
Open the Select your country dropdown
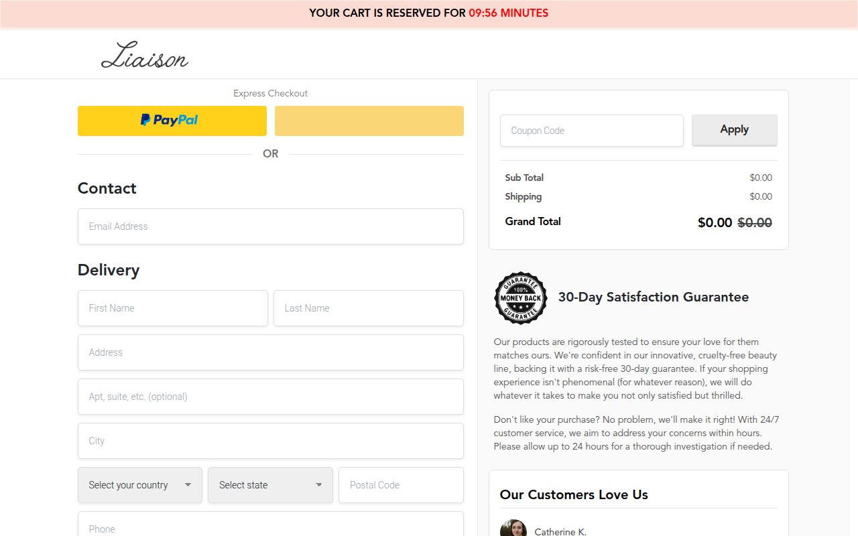tap(140, 485)
